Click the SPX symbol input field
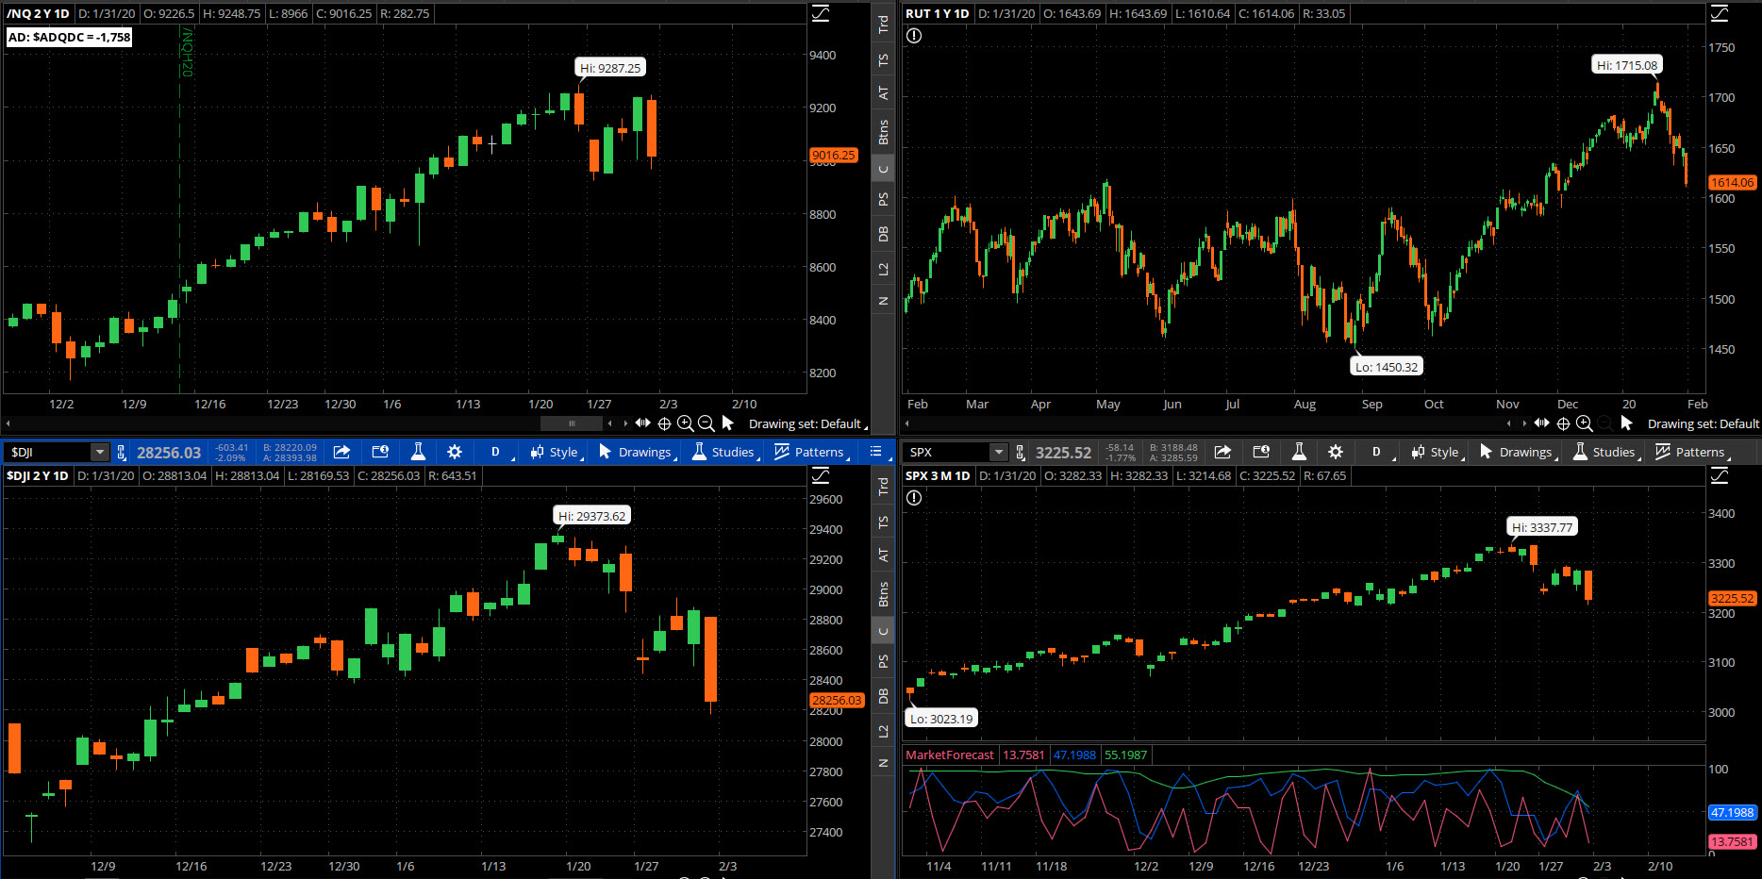The image size is (1762, 879). tap(947, 452)
